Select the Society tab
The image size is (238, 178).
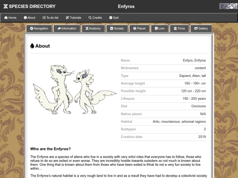(x=117, y=29)
